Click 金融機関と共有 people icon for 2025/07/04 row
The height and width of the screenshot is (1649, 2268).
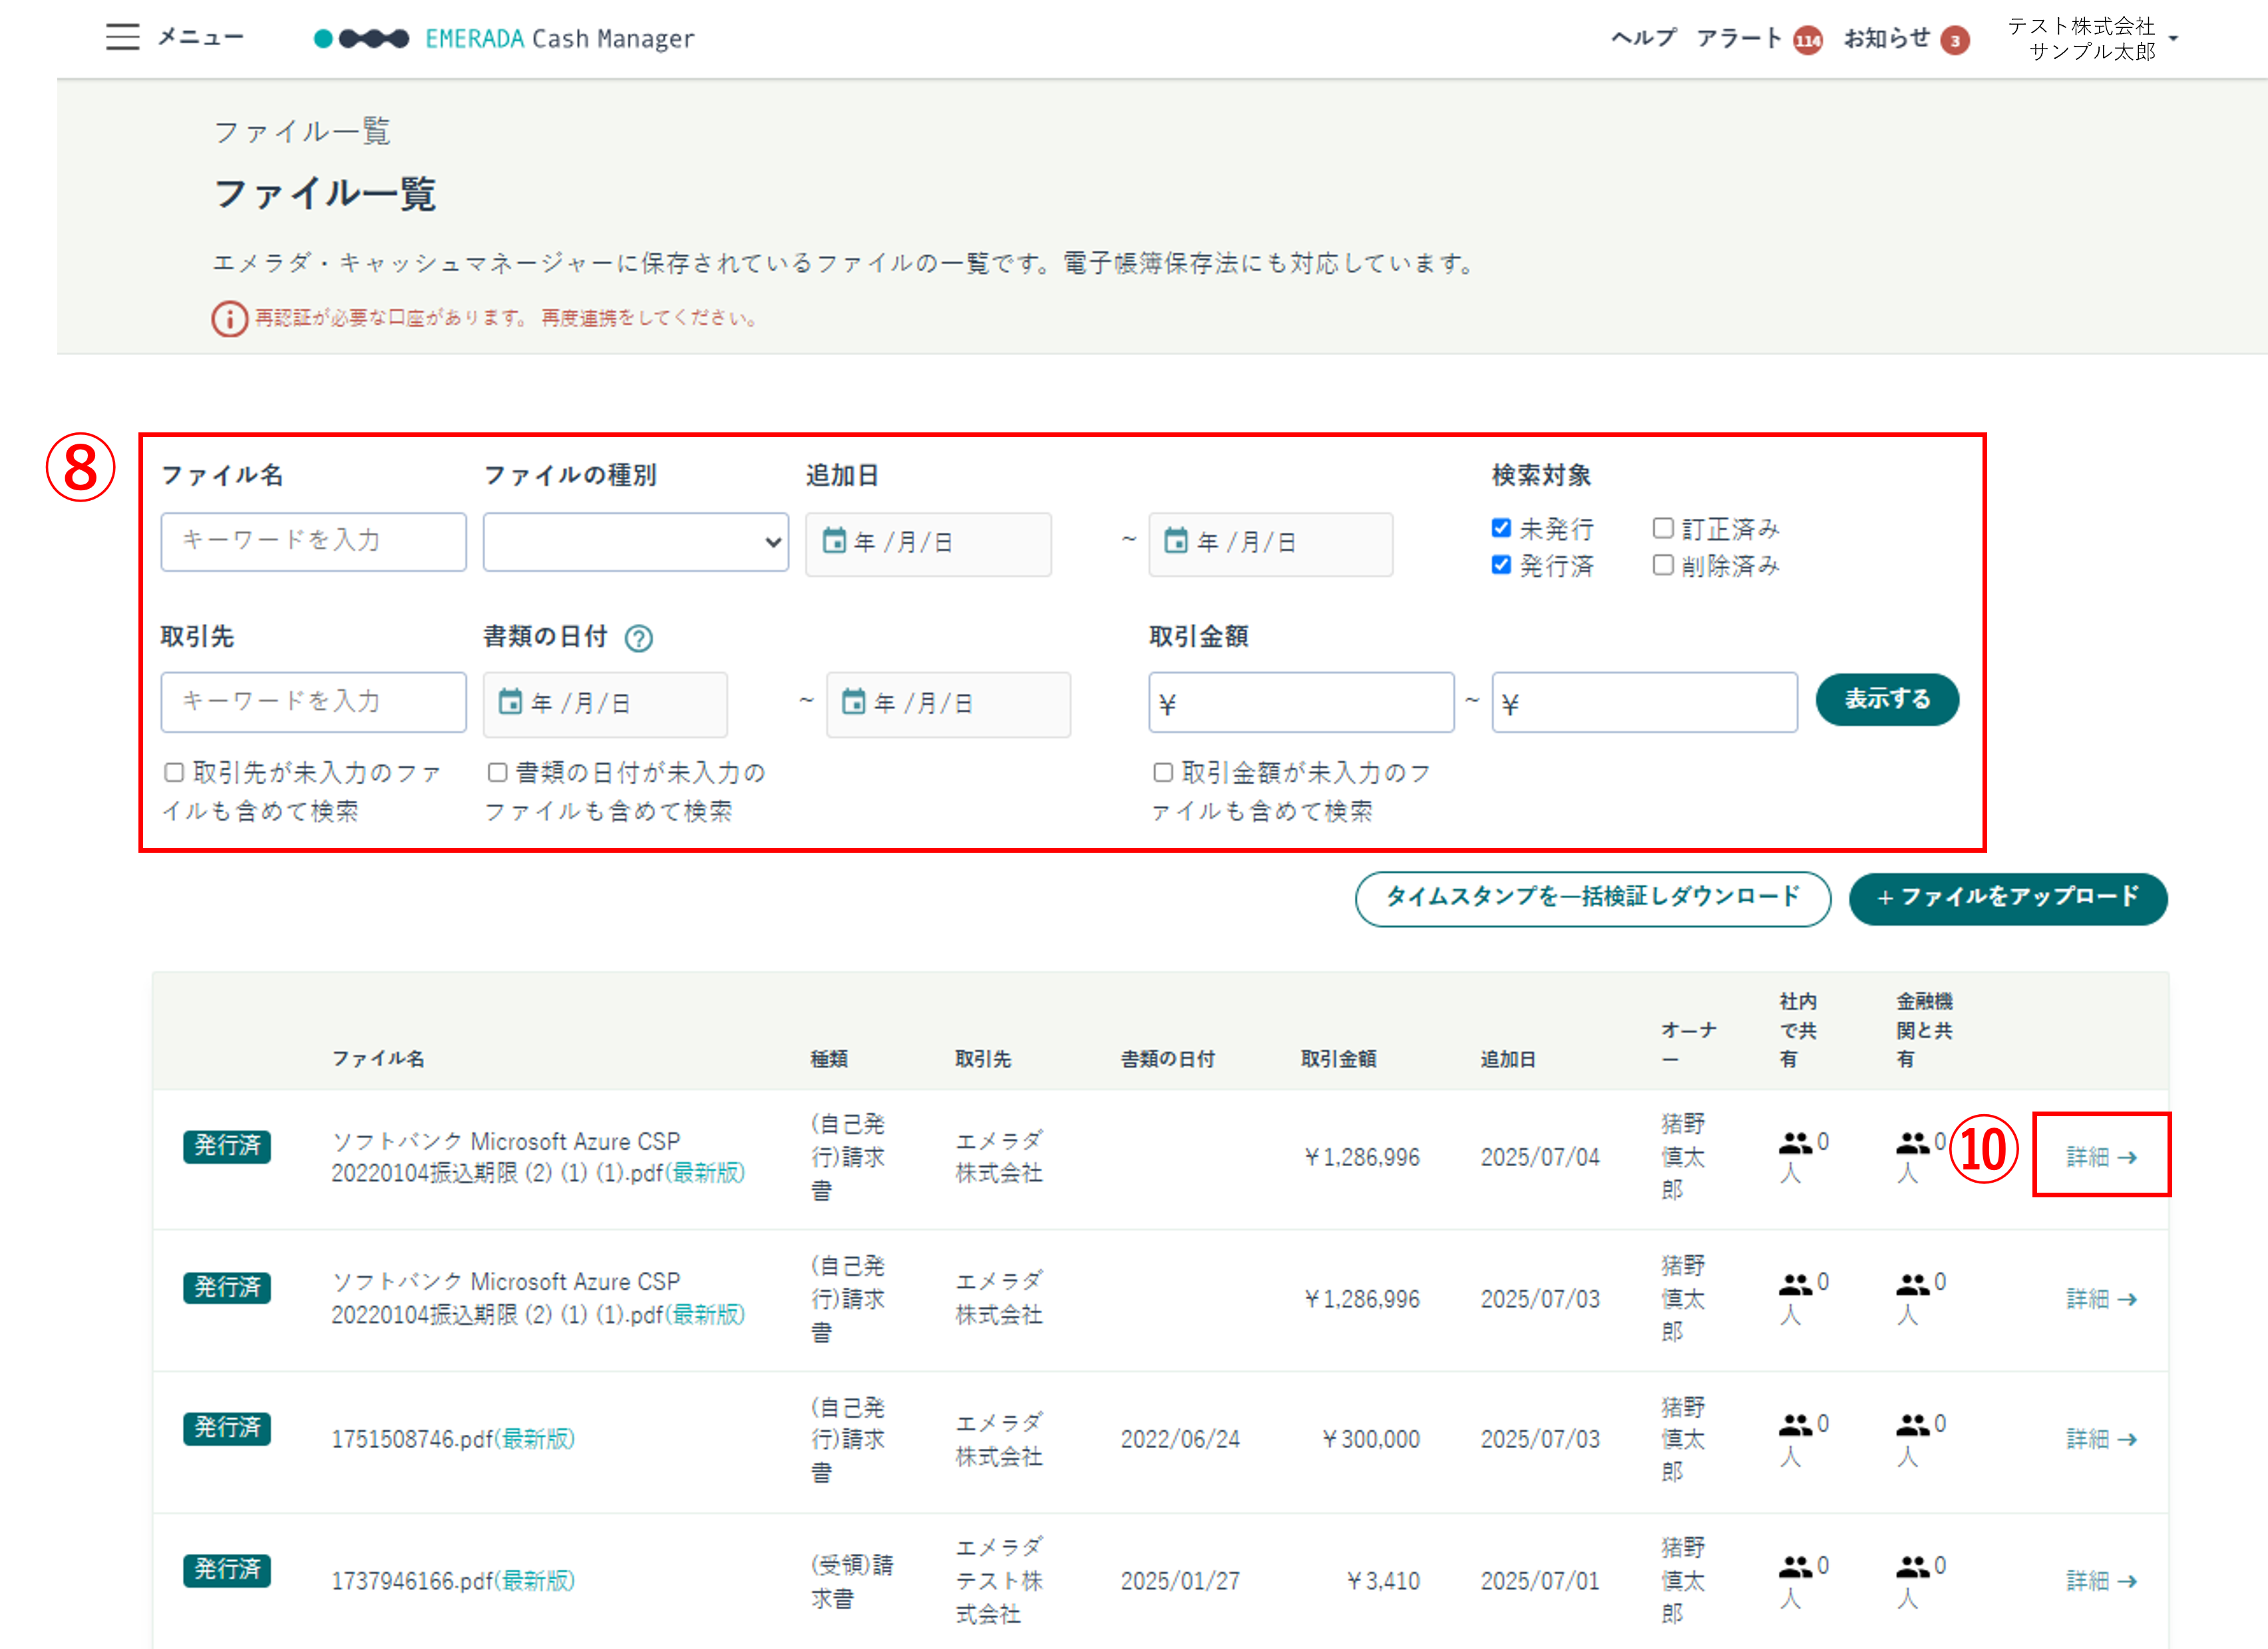(x=1912, y=1142)
